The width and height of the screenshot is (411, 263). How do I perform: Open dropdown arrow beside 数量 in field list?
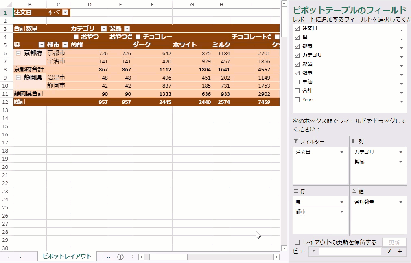[402, 75]
